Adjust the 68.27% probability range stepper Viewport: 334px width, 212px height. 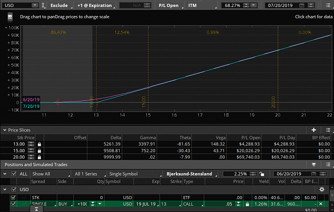246,5
